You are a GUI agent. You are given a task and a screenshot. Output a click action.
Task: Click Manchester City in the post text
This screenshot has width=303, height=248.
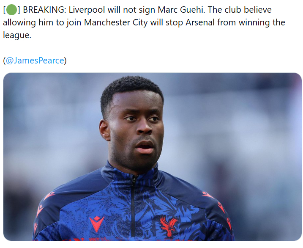tap(116, 22)
